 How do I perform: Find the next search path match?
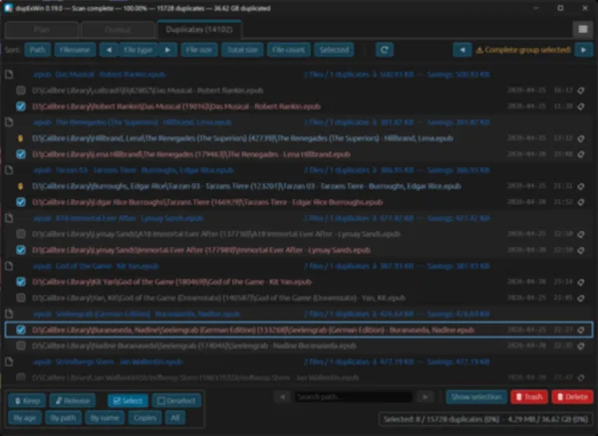(425, 397)
